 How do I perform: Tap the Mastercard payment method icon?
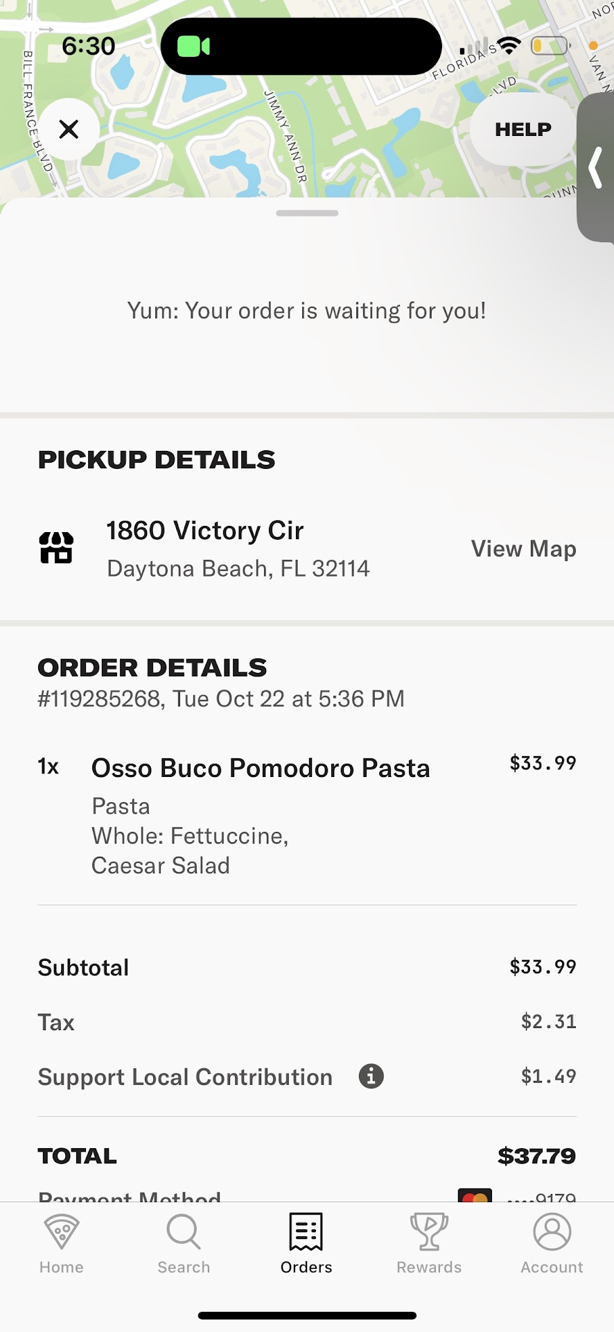pyautogui.click(x=475, y=1195)
